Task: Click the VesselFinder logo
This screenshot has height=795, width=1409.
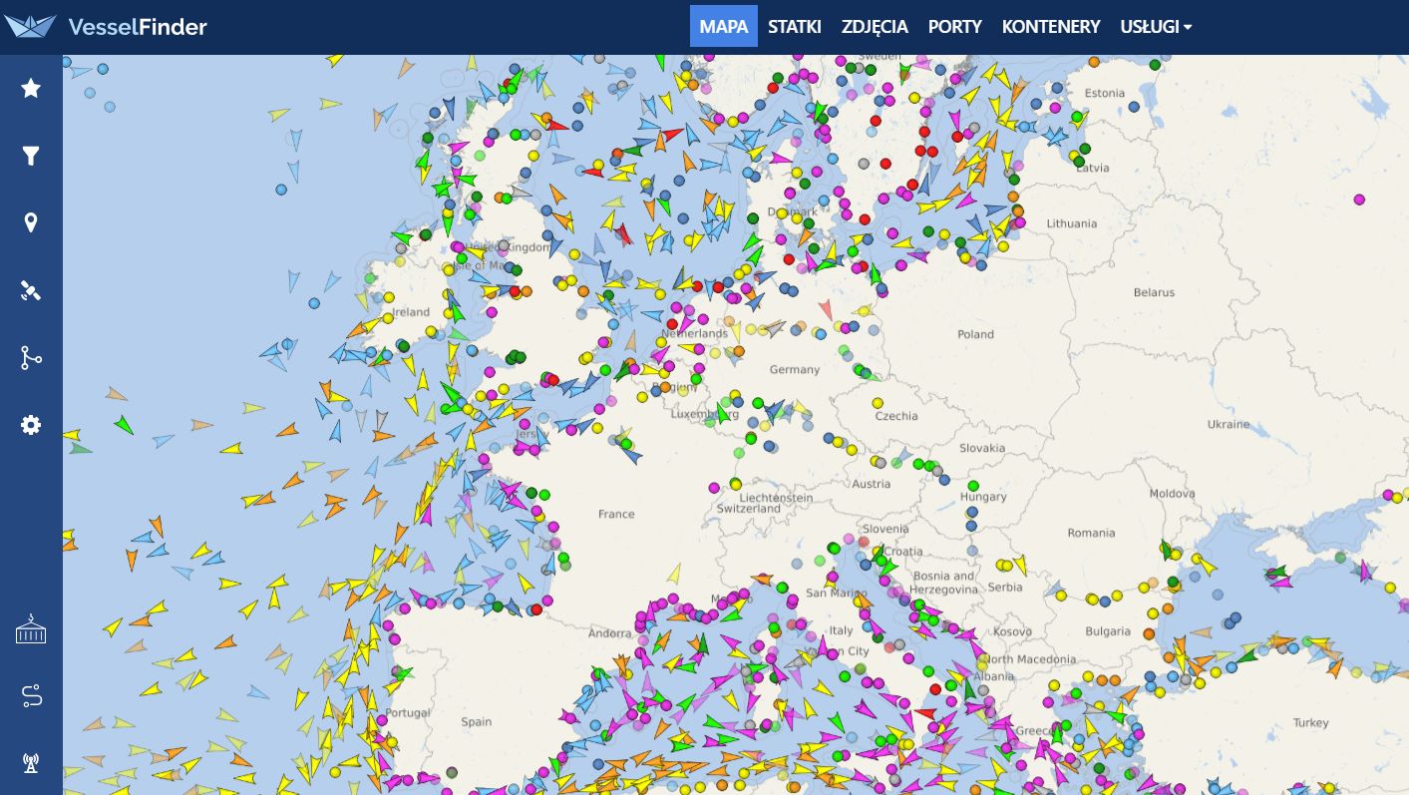Action: point(106,27)
